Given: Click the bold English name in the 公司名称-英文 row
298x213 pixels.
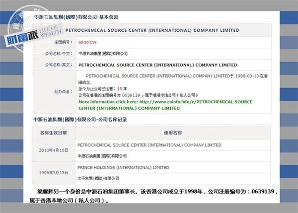Looking at the screenshot, I should (x=157, y=65).
